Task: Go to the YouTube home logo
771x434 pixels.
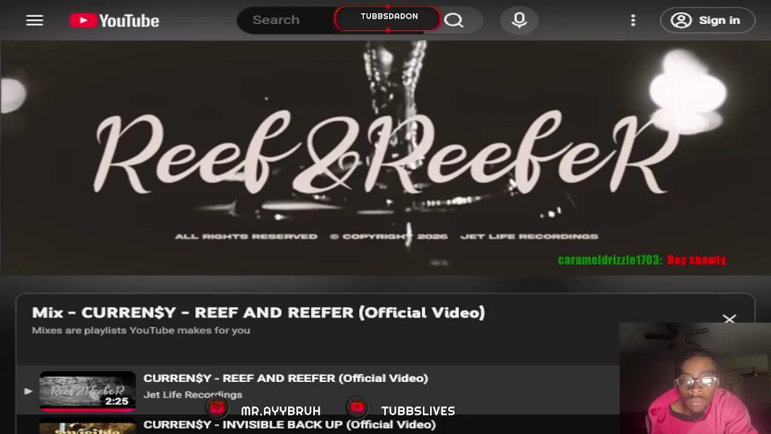Action: (114, 20)
